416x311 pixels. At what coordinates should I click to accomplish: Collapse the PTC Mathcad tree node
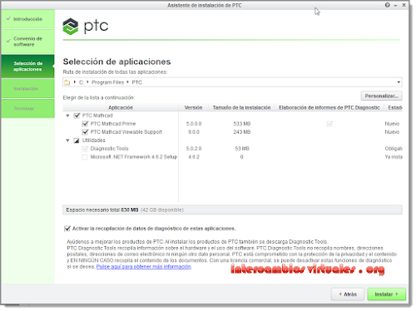[x=67, y=116]
